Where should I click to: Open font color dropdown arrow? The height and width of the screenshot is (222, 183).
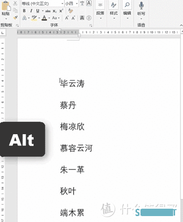tap(49, 18)
